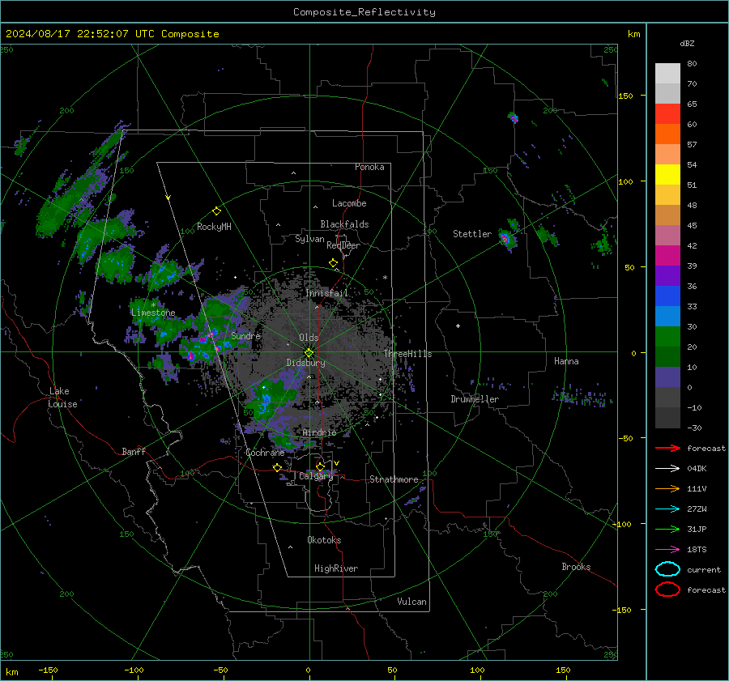The image size is (729, 681).
Task: Click the blue echo core northwest of Airdrie
Action: [x=266, y=402]
